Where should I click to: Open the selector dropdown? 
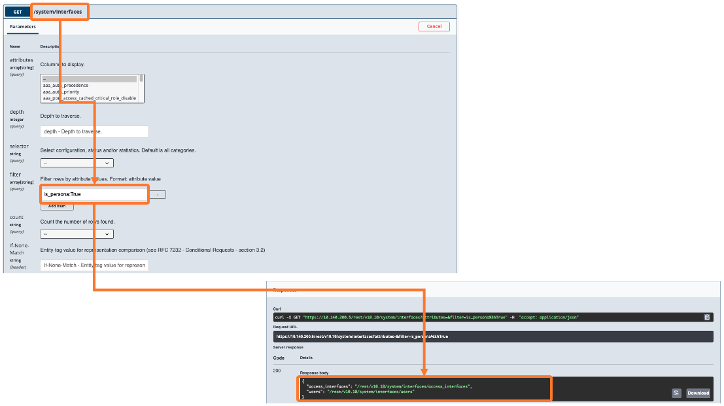pos(77,162)
